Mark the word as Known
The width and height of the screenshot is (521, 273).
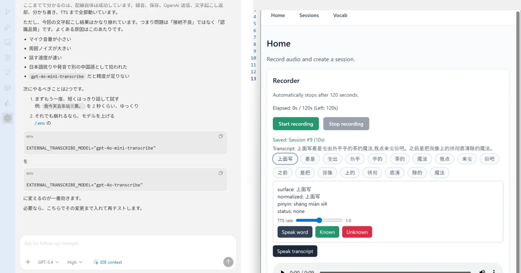click(327, 232)
